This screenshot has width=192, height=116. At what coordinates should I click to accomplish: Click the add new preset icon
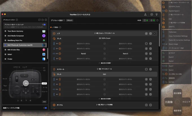tap(46, 20)
